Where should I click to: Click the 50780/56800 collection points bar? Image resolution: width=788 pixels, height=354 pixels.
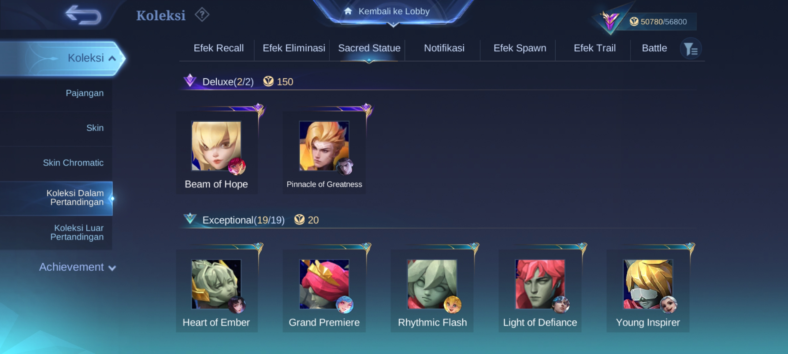point(658,22)
